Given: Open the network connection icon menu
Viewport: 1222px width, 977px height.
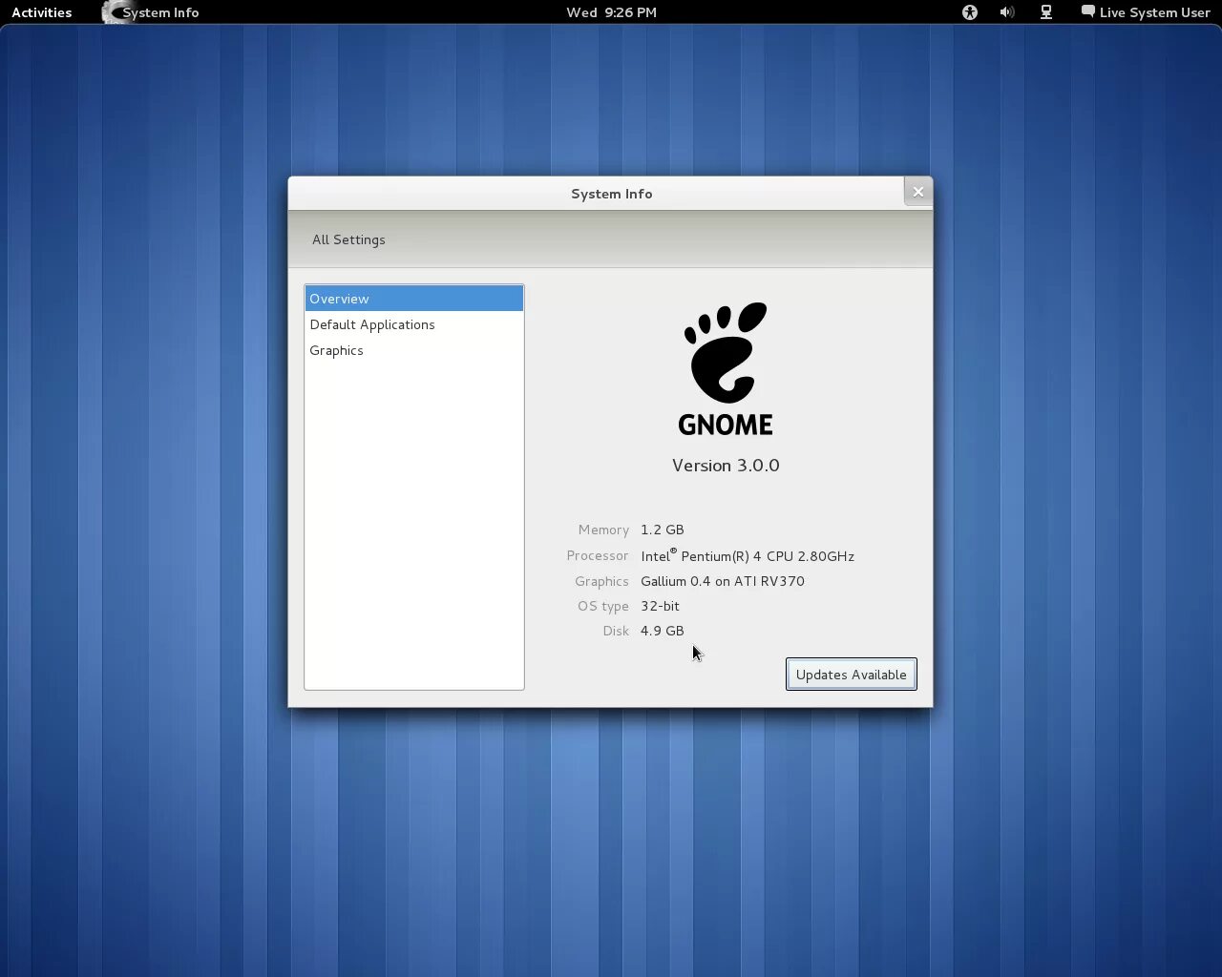Looking at the screenshot, I should tap(1046, 12).
